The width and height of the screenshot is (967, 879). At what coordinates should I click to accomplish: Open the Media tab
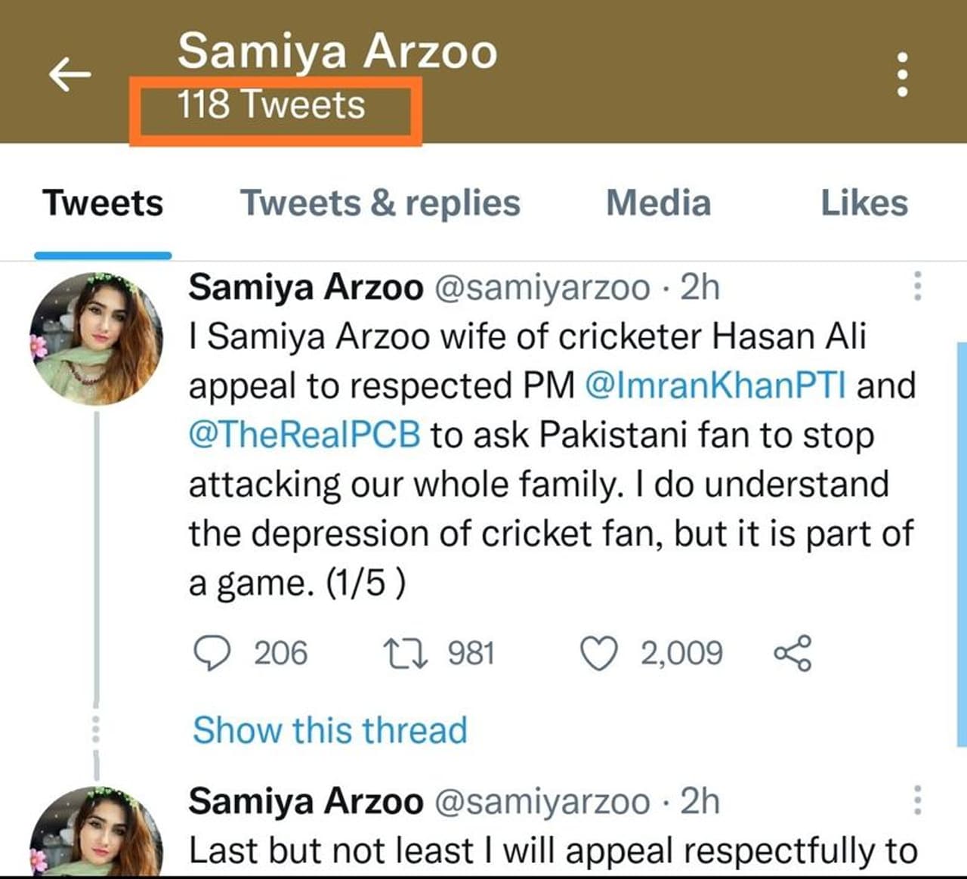coord(658,203)
